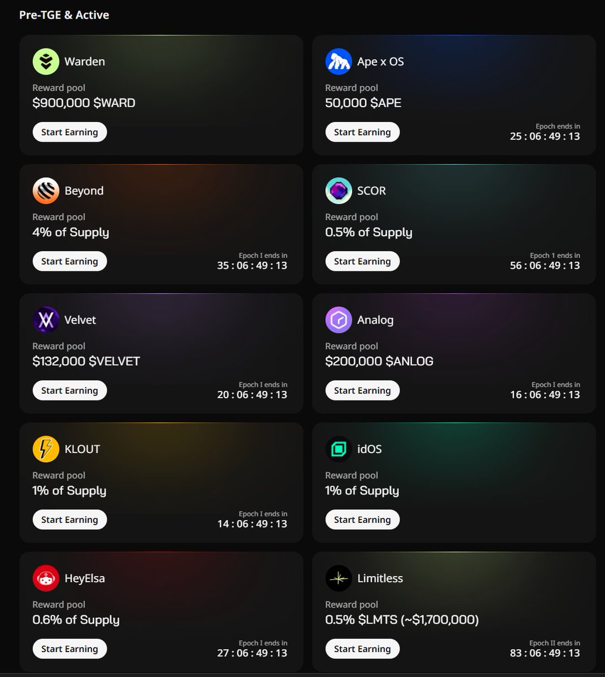
Task: Click the Warden green logo icon
Action: coord(46,61)
